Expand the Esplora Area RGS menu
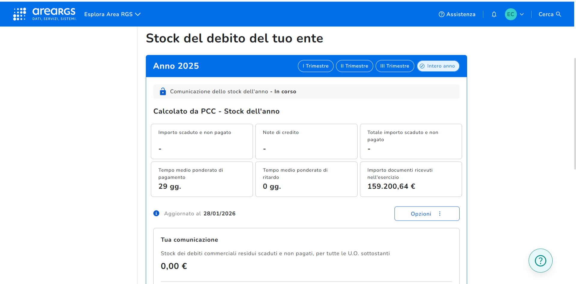 (112, 14)
